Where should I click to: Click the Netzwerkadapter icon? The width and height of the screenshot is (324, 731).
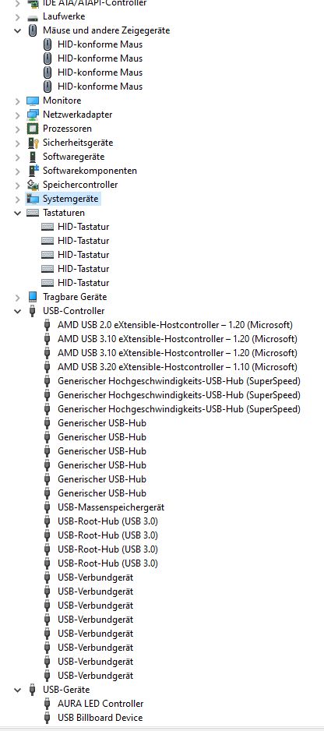[x=33, y=115]
